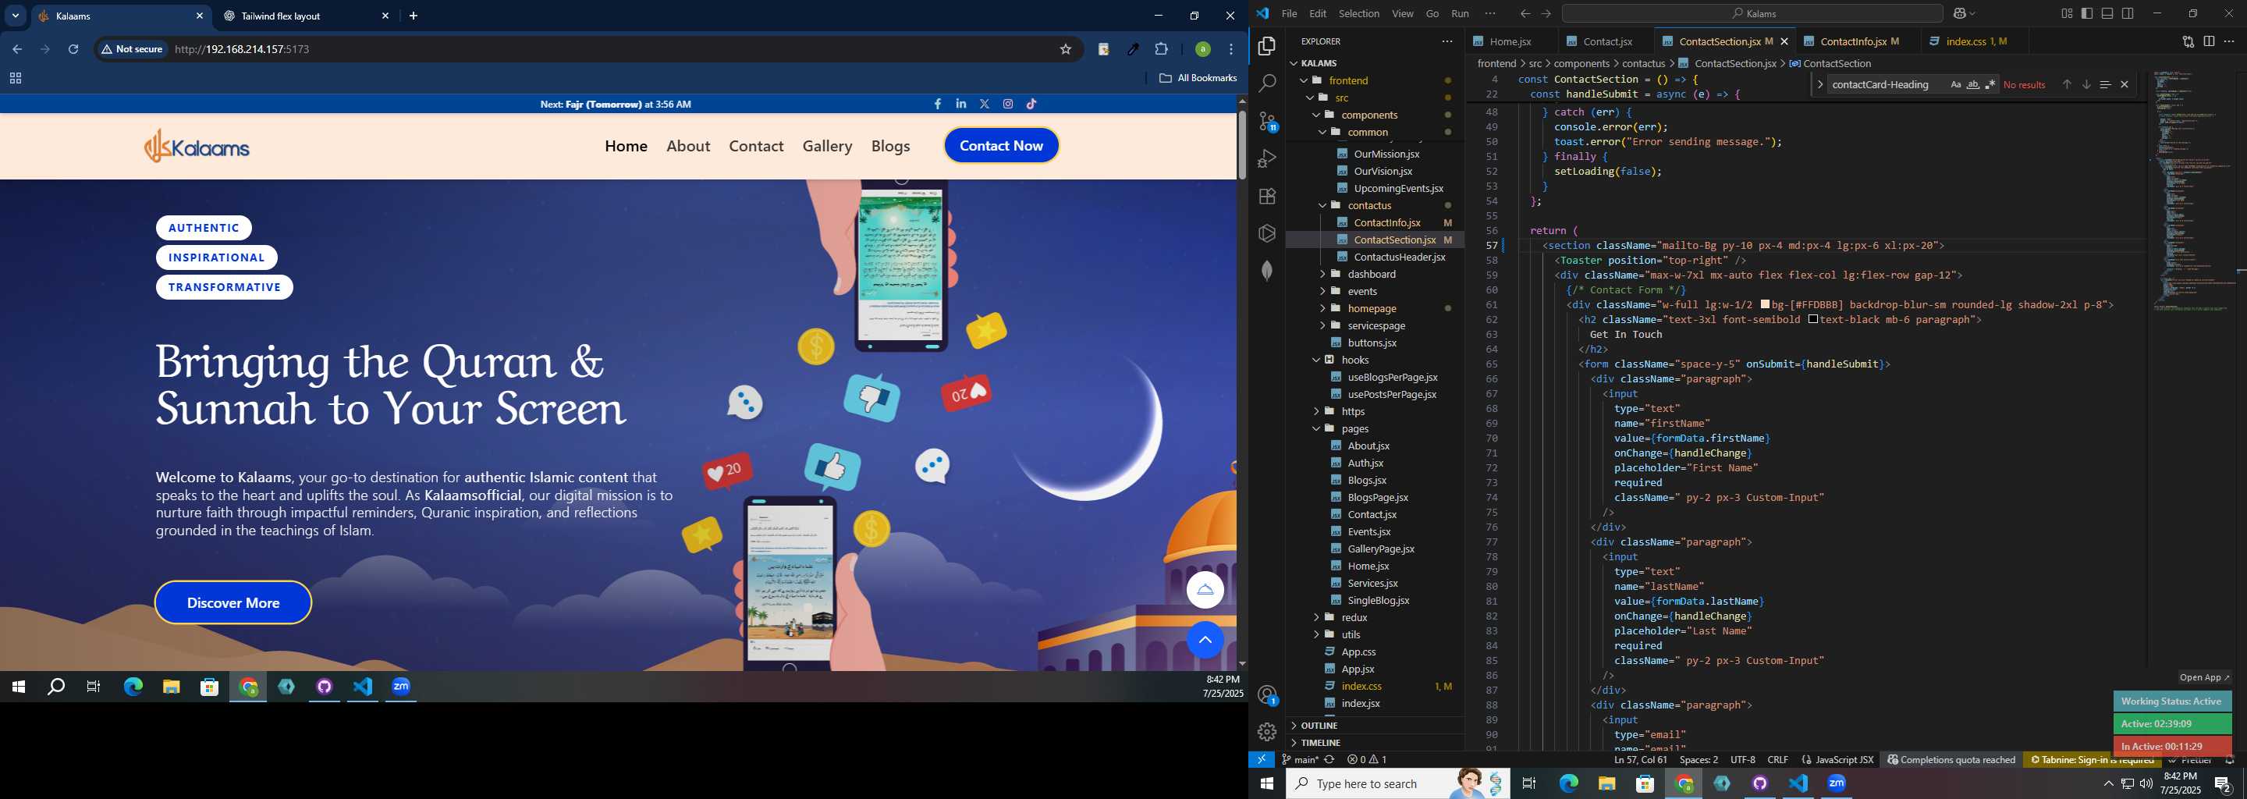Click the text-black color swatch in code
The width and height of the screenshot is (2247, 799).
pyautogui.click(x=1813, y=319)
